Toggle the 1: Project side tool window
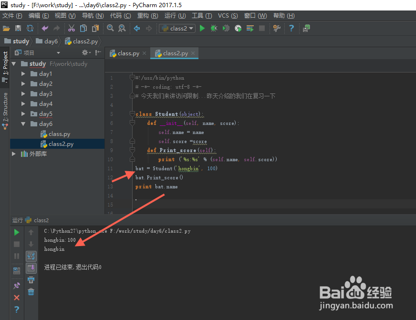 point(5,67)
